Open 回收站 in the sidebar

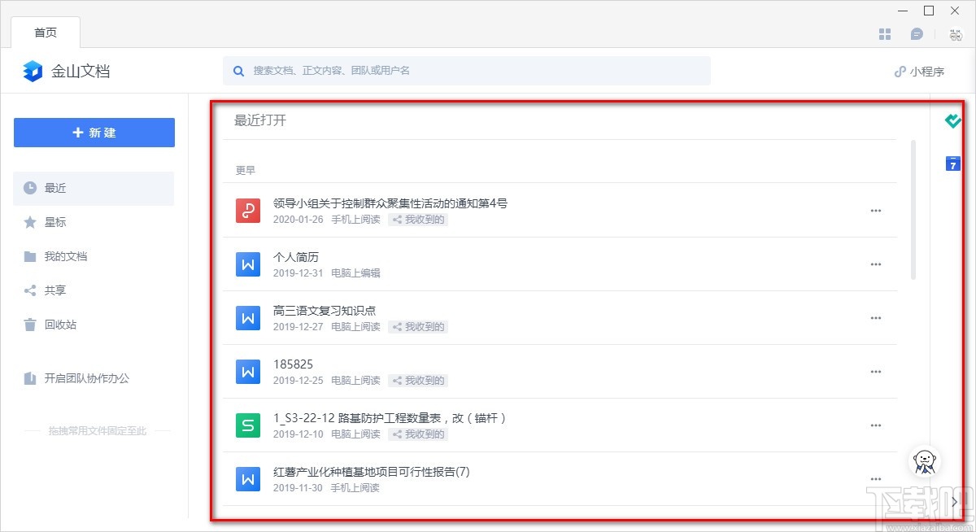coord(60,325)
